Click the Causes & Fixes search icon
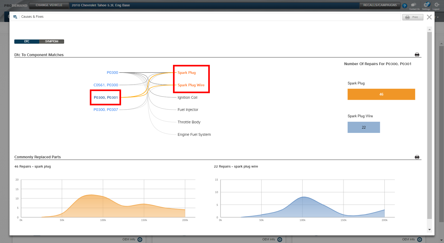 [15, 17]
